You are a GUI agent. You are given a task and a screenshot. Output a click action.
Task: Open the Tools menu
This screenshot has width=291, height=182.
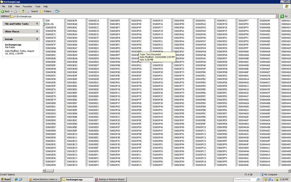pos(38,6)
